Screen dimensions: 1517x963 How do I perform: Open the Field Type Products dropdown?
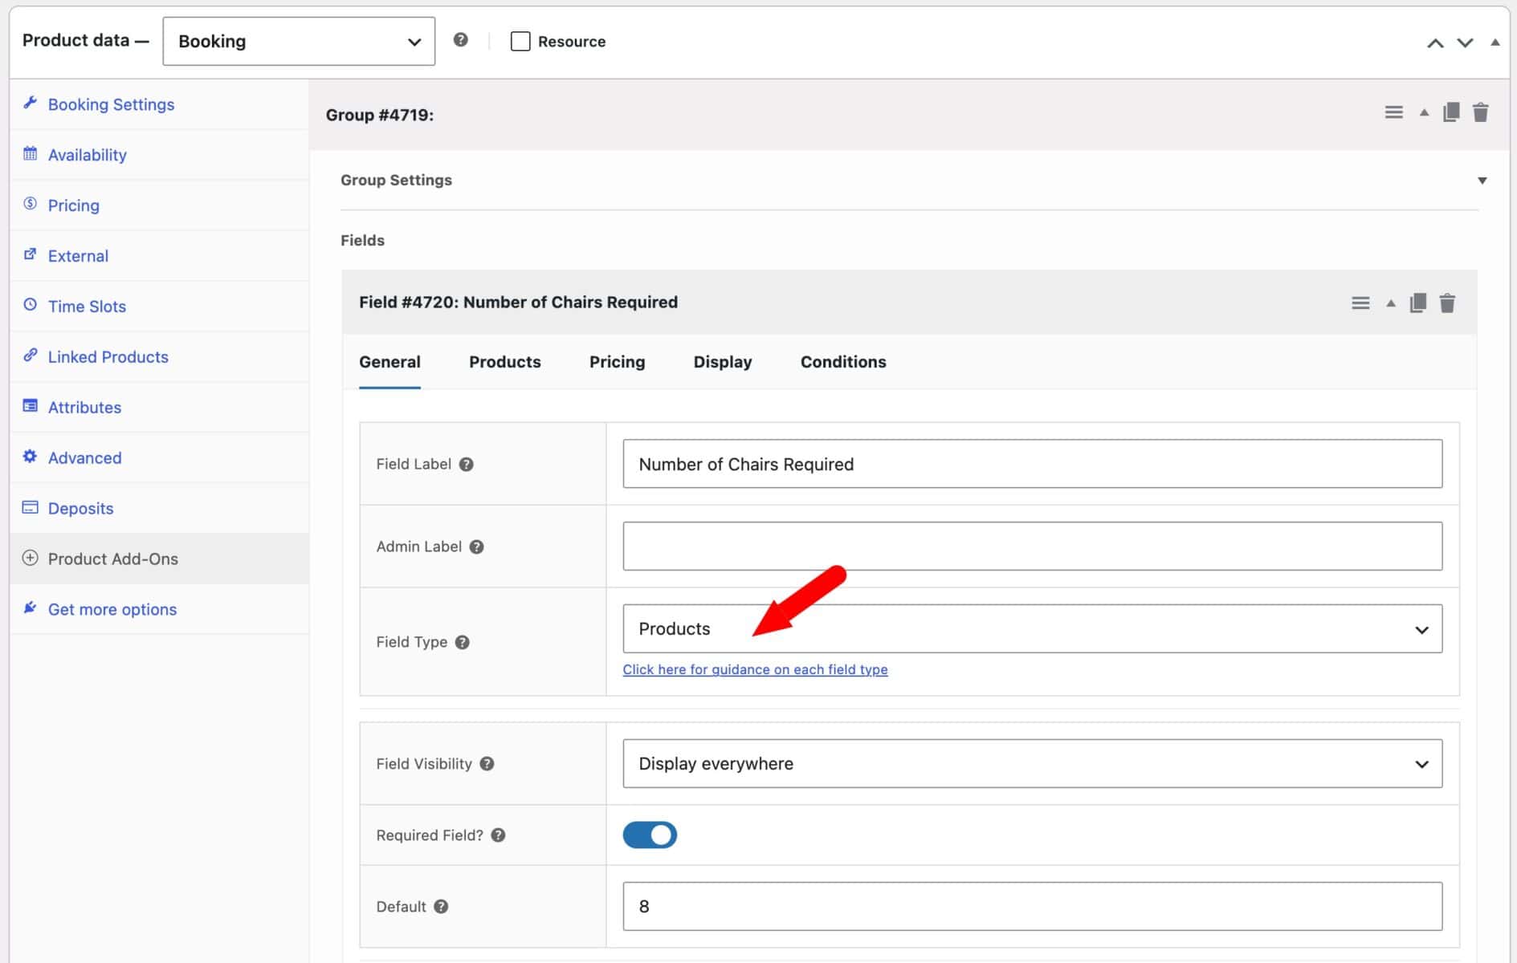tap(1032, 628)
